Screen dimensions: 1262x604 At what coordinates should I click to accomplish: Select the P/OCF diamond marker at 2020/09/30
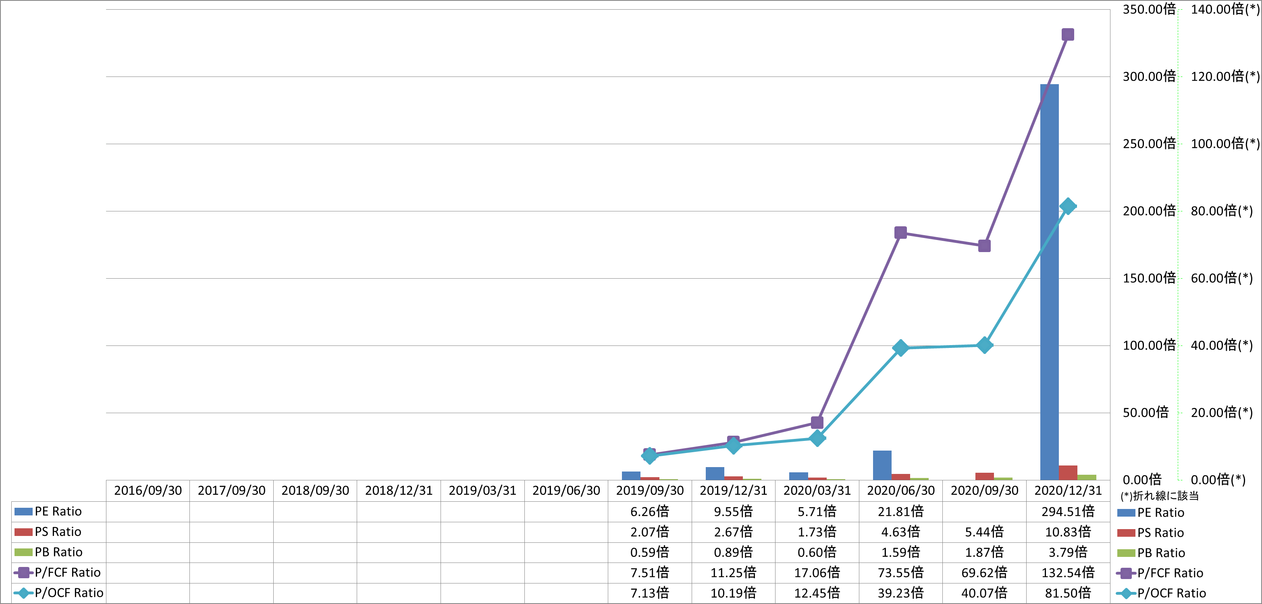pos(984,345)
